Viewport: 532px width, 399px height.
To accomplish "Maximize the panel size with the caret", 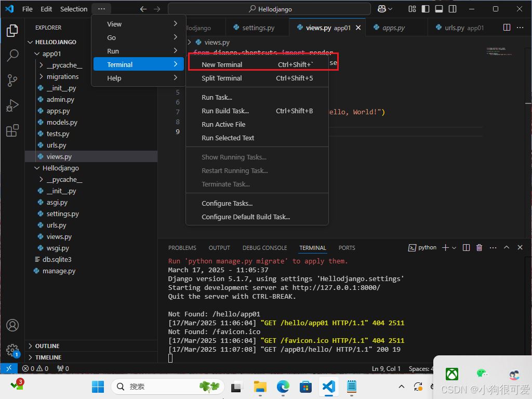I will click(507, 247).
